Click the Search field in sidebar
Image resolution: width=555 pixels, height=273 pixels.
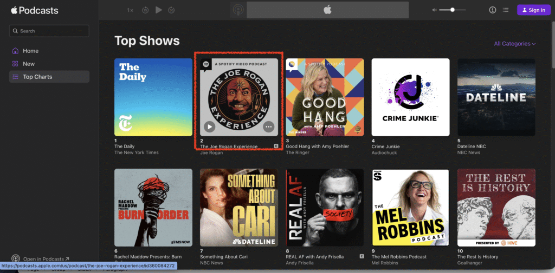point(49,31)
